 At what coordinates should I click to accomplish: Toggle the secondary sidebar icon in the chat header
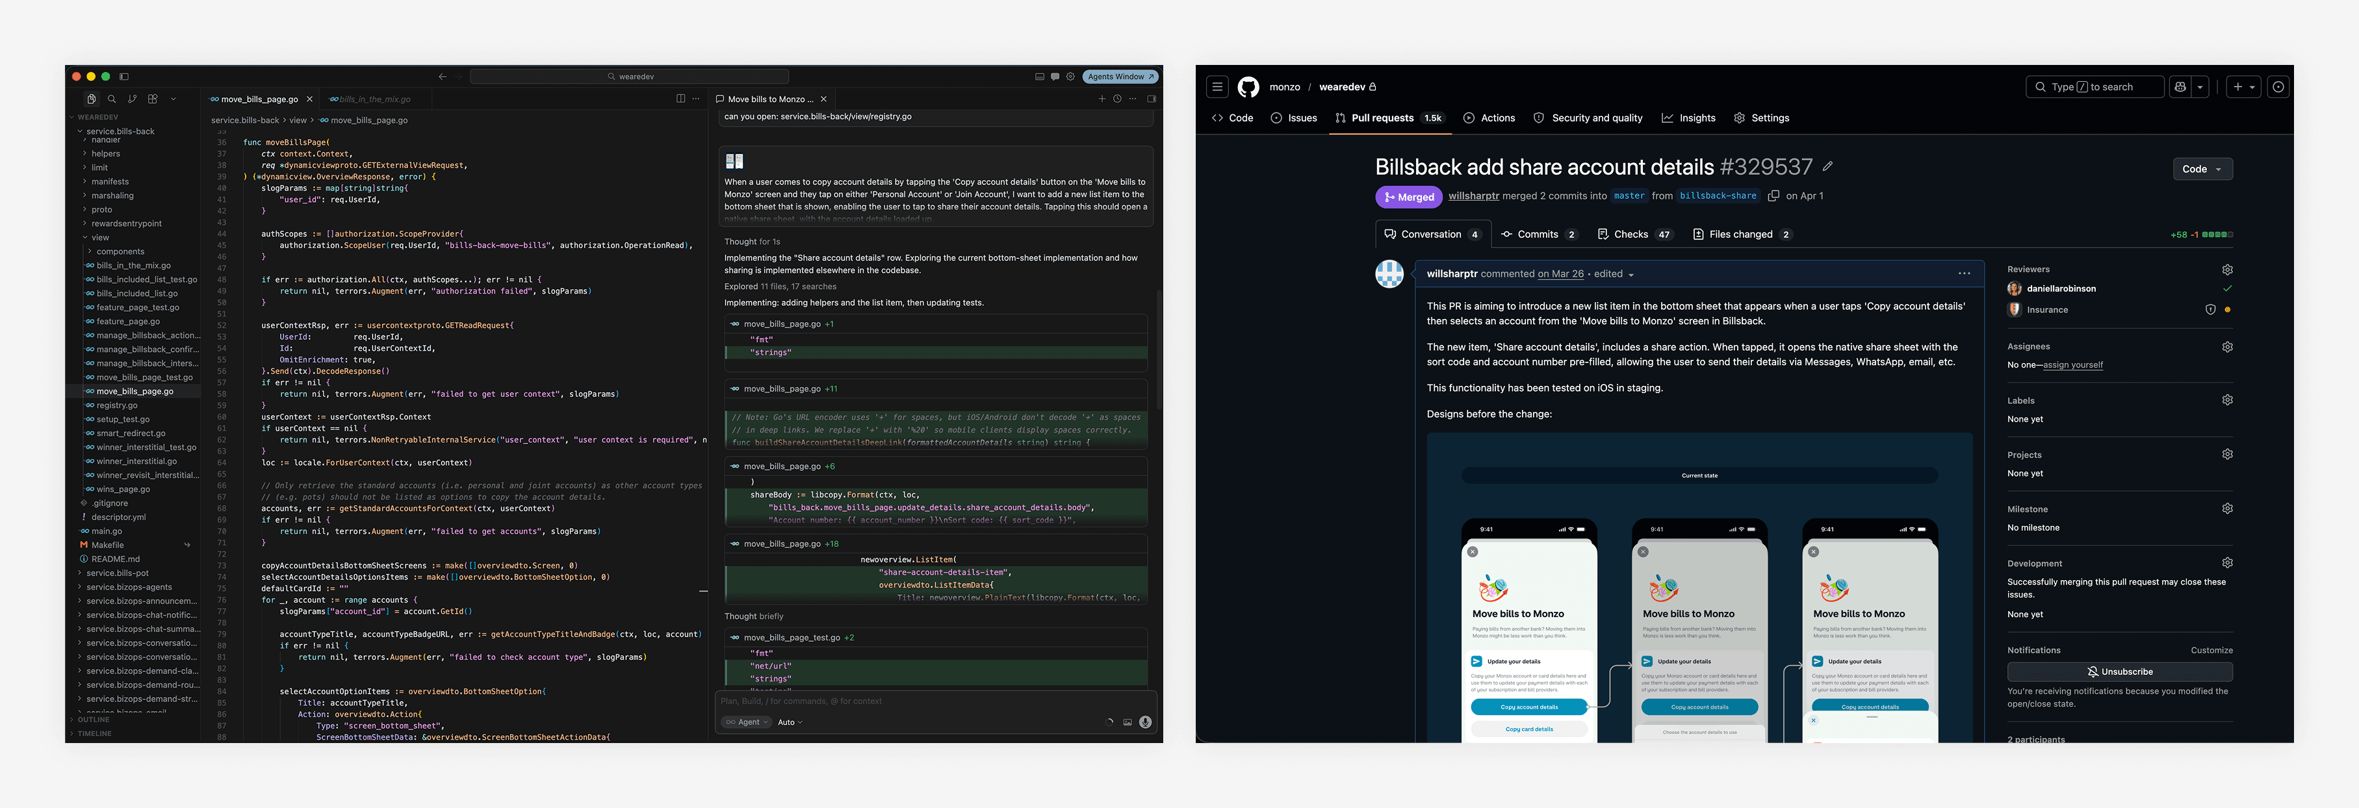[1151, 99]
